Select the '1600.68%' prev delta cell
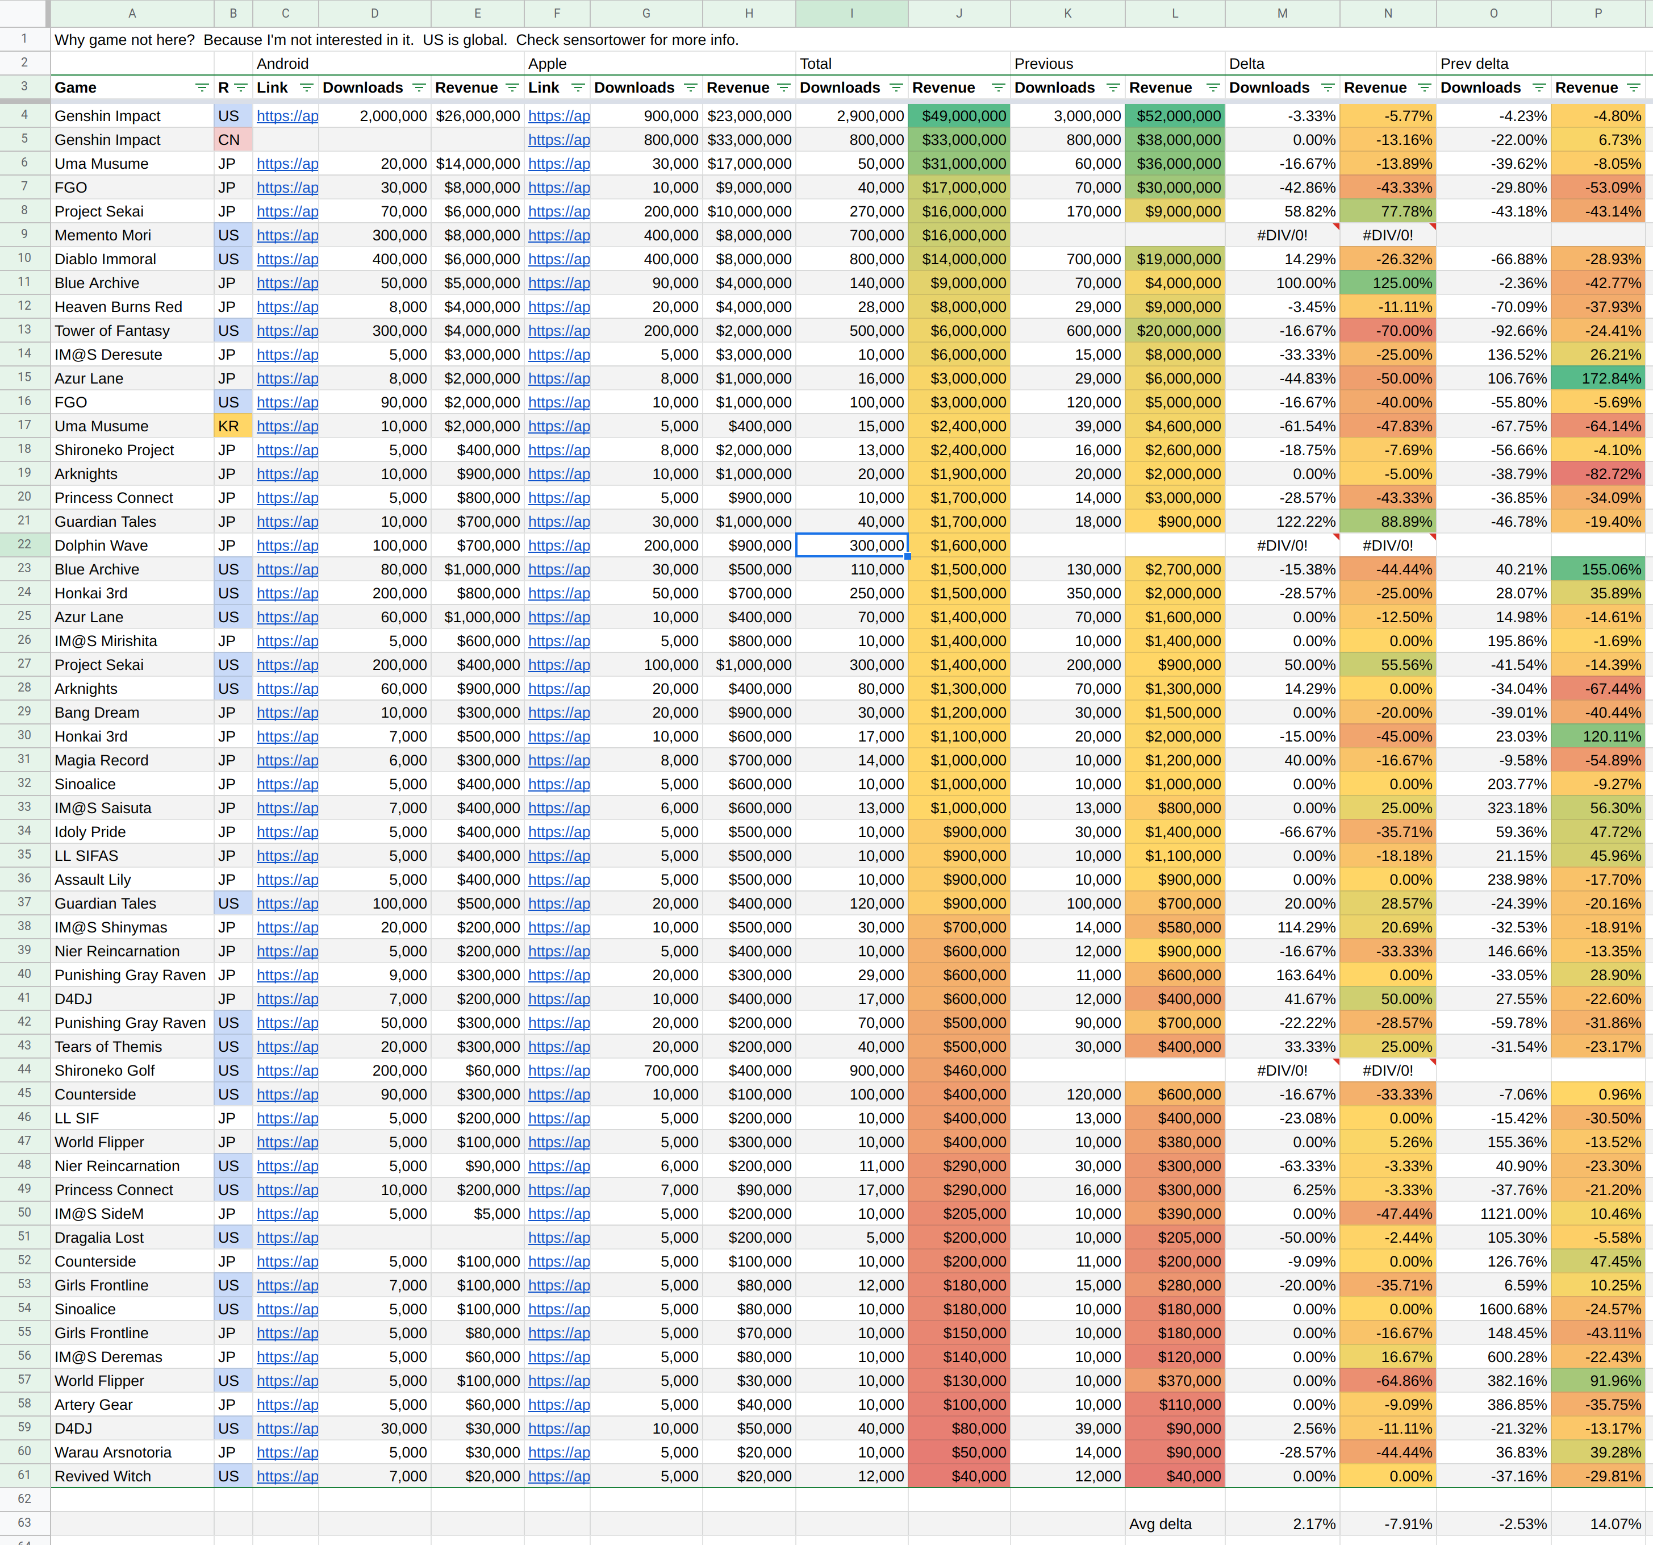 tap(1494, 1310)
